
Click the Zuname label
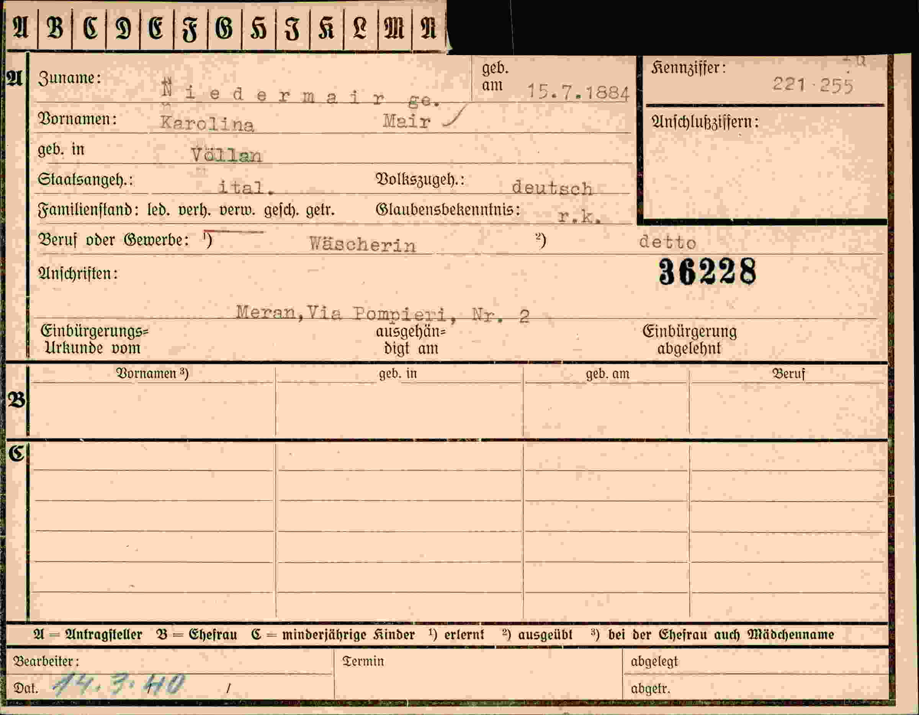69,78
